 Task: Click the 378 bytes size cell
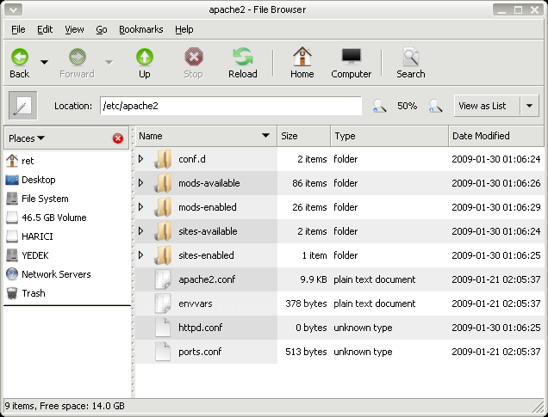(306, 304)
